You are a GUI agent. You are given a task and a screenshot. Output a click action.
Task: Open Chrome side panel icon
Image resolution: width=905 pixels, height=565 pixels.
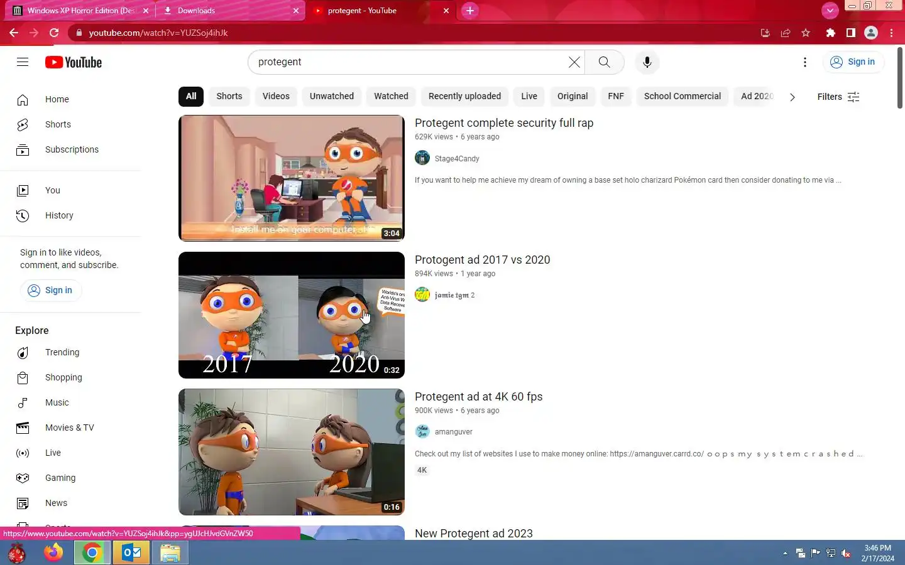tap(850, 33)
